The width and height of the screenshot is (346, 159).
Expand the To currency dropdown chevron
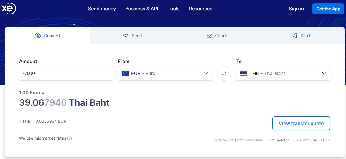point(324,73)
